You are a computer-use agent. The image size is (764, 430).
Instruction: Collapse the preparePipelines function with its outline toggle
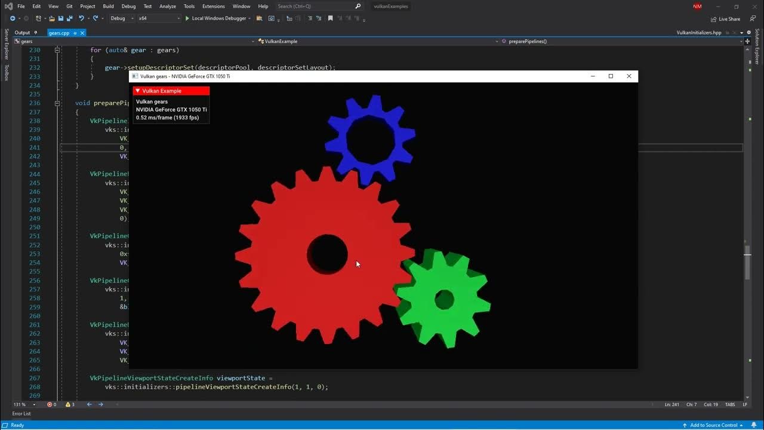tap(57, 103)
